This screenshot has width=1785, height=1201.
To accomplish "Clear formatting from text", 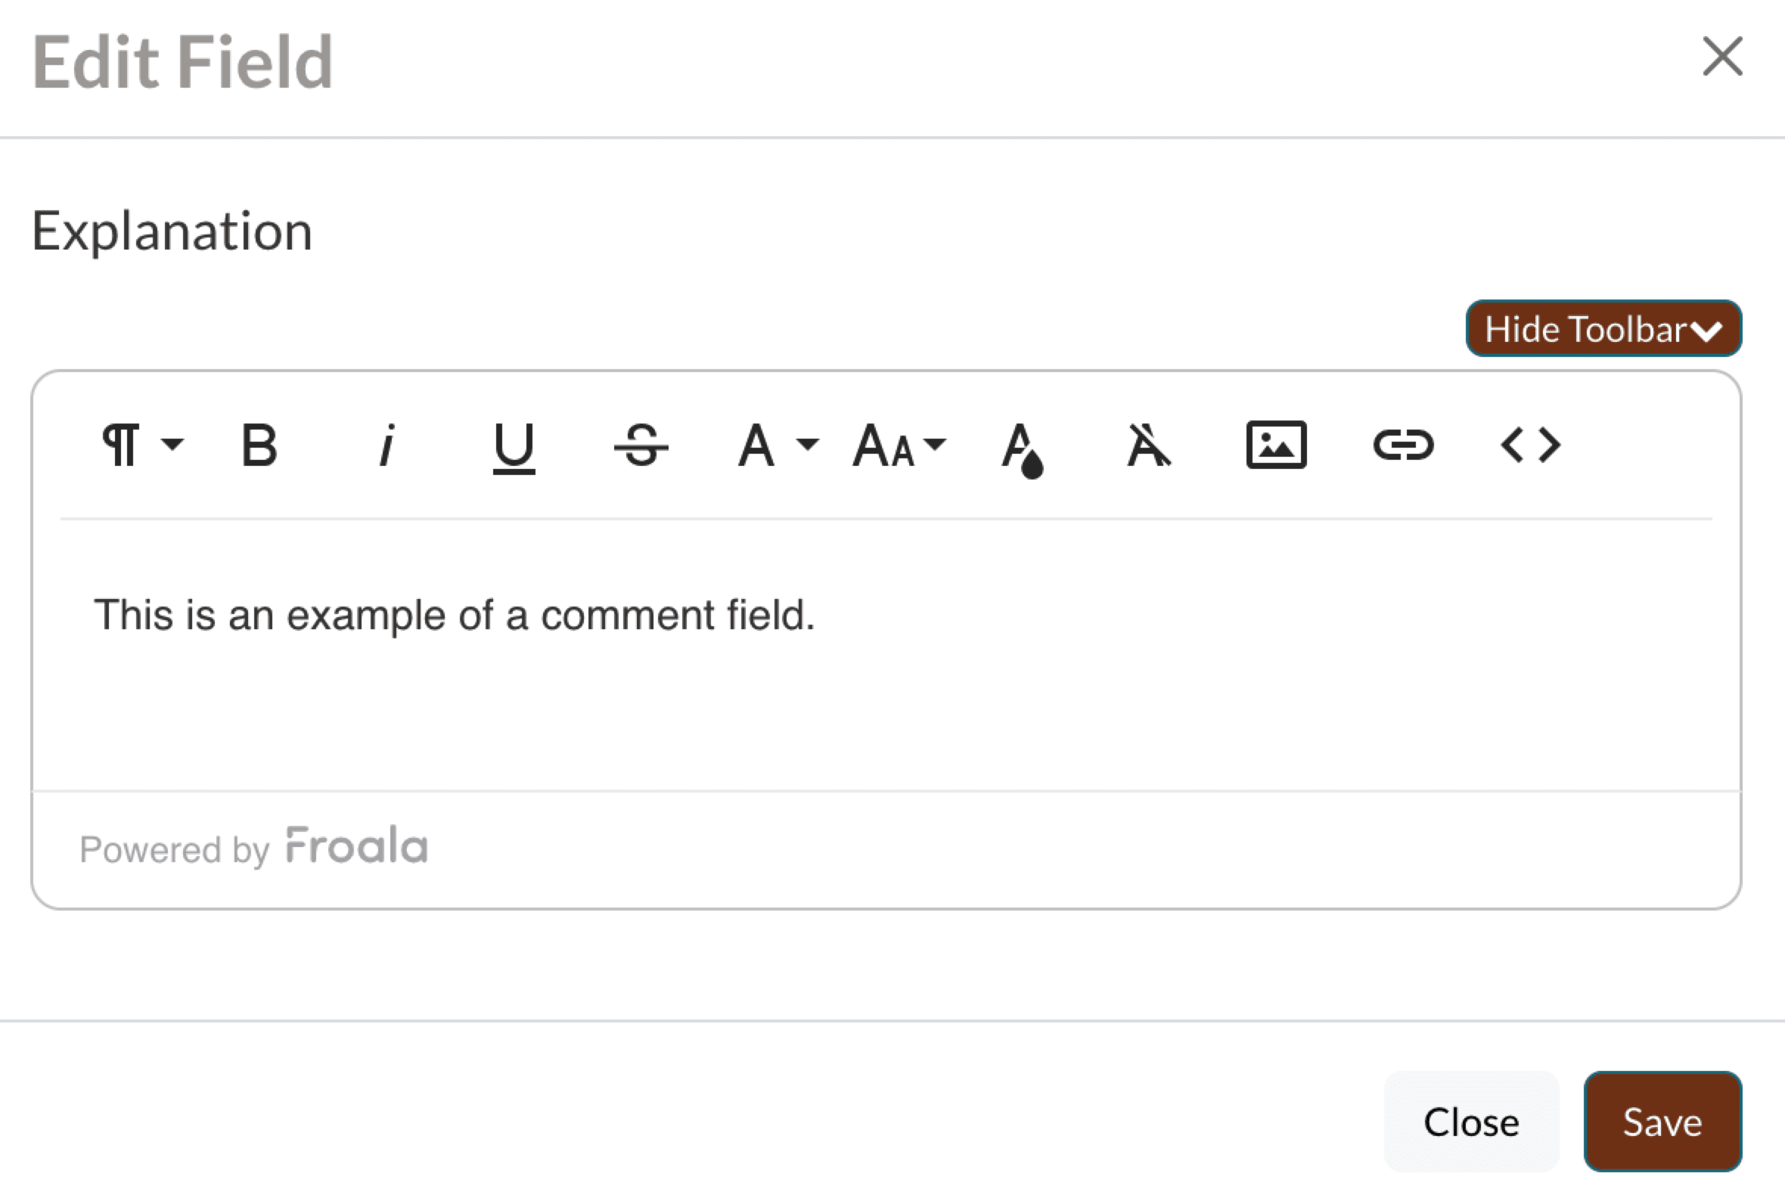I will coord(1149,445).
